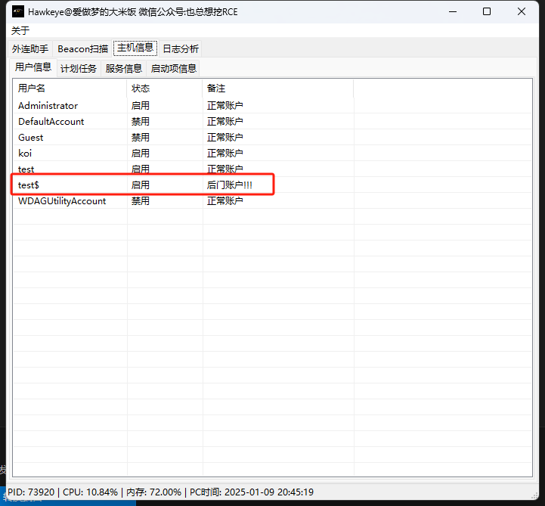Click 正常账户 remark of WDAGUtilityAccount
545x506 pixels.
tap(225, 201)
